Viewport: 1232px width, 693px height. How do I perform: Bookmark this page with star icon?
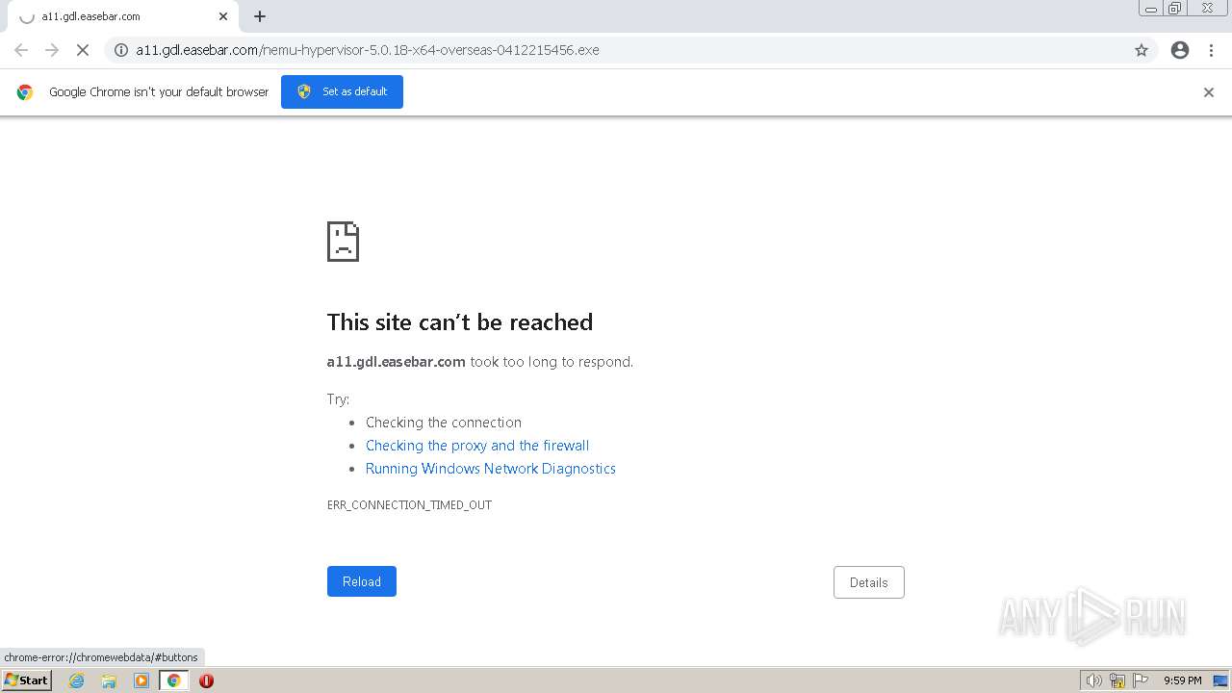(1142, 50)
